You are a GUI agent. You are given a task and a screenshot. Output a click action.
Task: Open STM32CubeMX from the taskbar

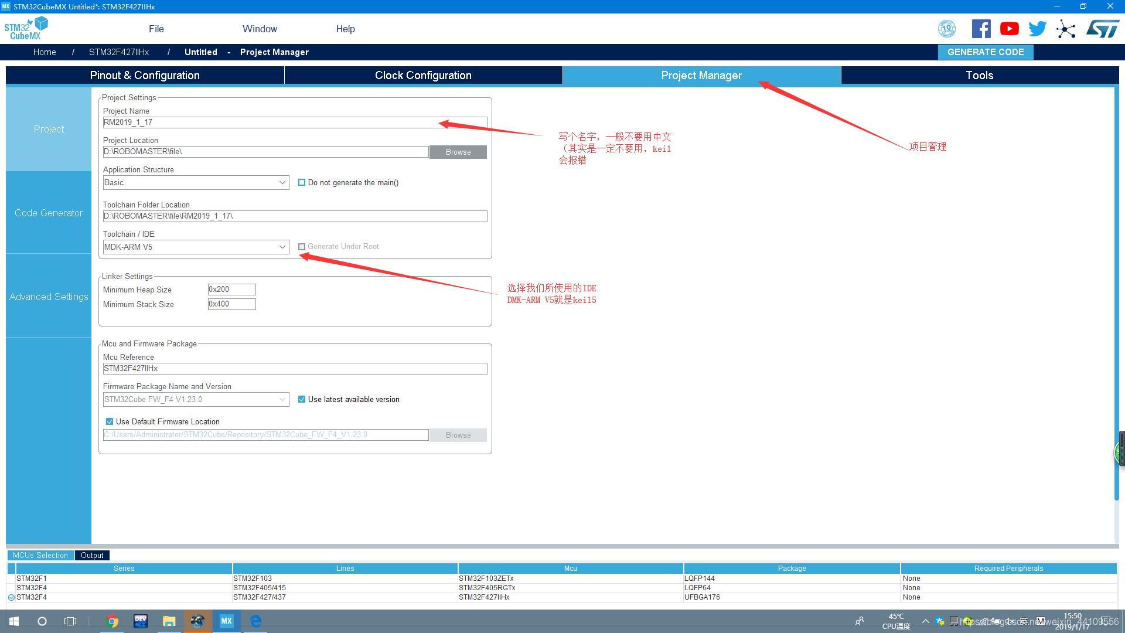pos(226,621)
